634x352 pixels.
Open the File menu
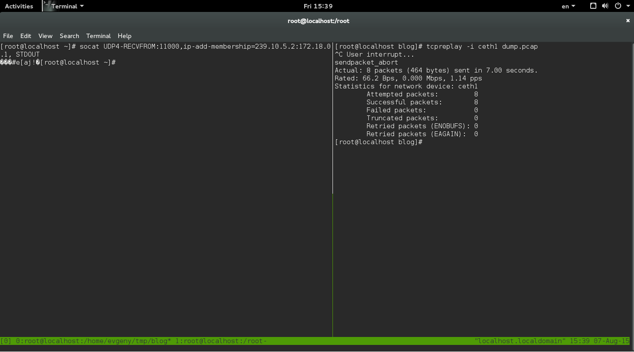pyautogui.click(x=8, y=36)
